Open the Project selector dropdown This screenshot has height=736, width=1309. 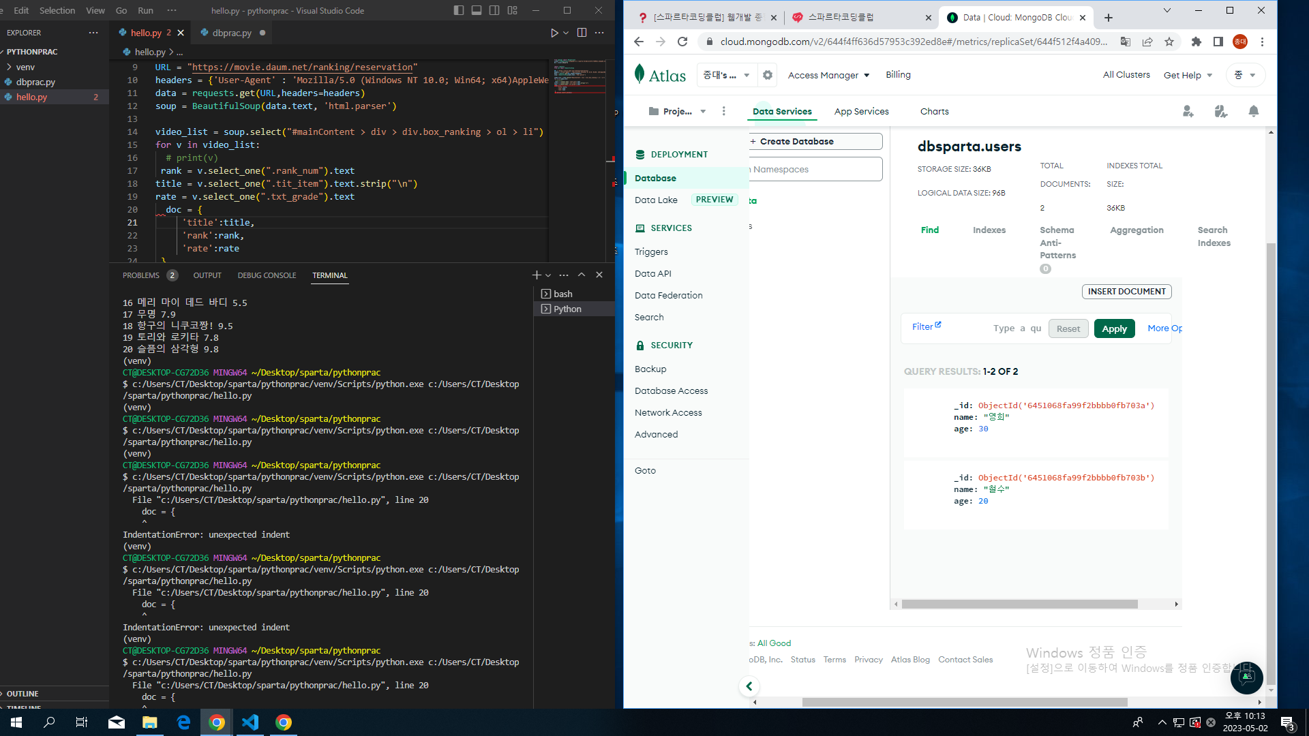coord(678,111)
